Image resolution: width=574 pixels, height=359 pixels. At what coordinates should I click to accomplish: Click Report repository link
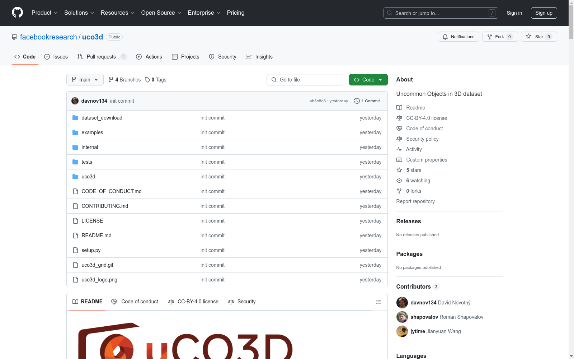[415, 201]
